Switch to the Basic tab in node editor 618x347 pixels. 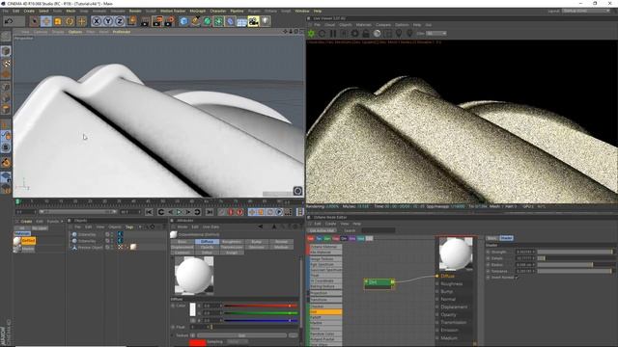tap(492, 238)
